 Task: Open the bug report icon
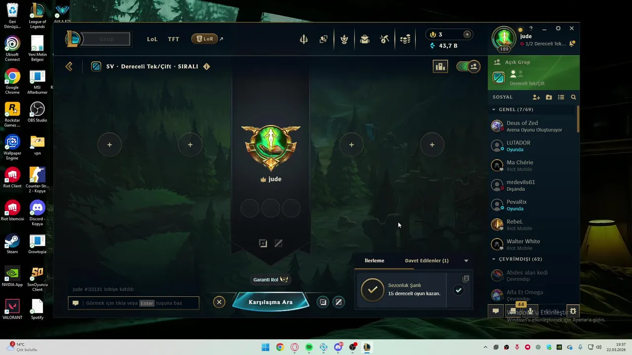[x=573, y=311]
